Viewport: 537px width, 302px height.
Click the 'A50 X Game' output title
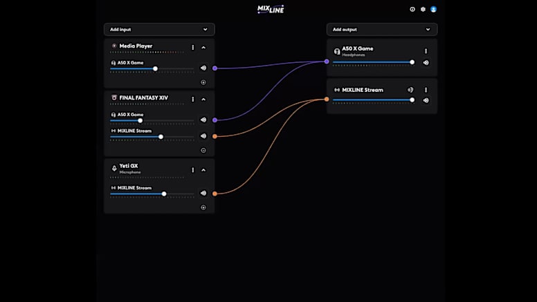click(x=358, y=48)
